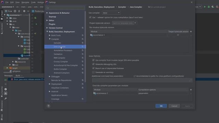Click Additional command line parameters field

click(x=142, y=80)
